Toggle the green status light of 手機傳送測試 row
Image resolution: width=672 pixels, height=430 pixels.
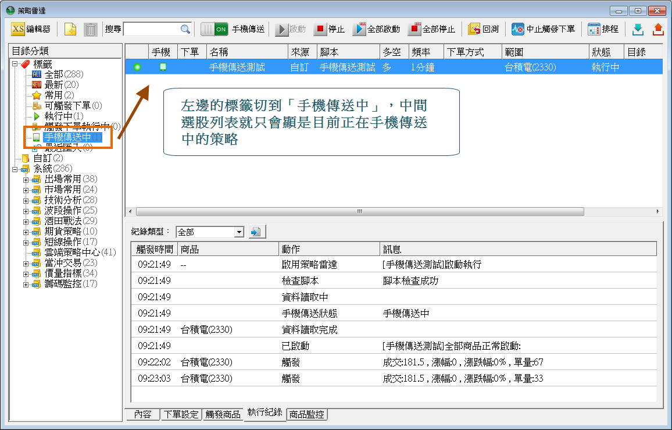point(137,67)
